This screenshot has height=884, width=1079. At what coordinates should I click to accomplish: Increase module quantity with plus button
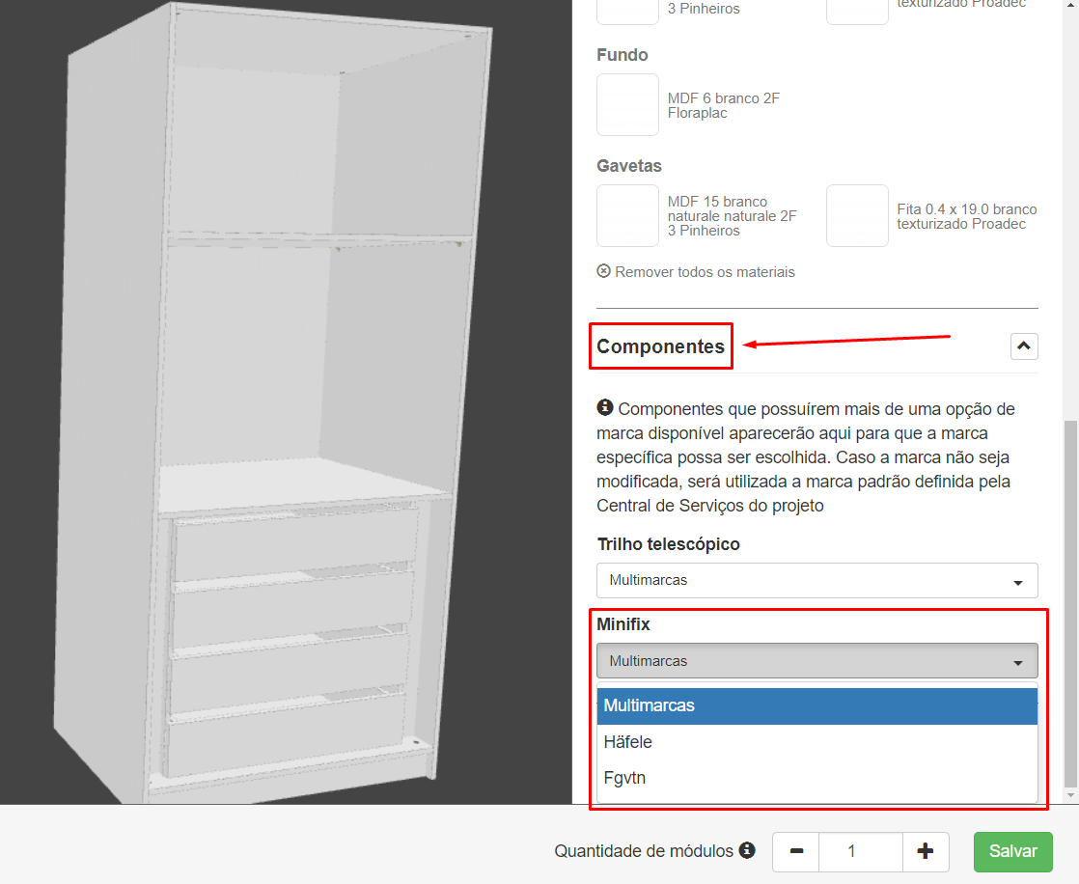point(926,851)
